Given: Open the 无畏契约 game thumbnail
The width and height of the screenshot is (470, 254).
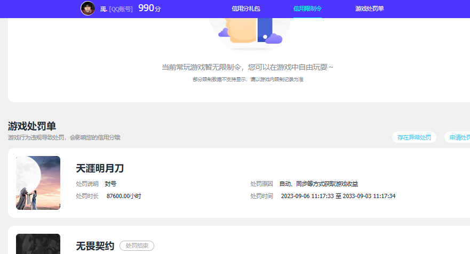Looking at the screenshot, I should [38, 244].
